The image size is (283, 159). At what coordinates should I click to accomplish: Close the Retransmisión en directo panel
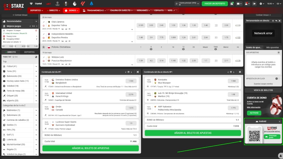280,21
